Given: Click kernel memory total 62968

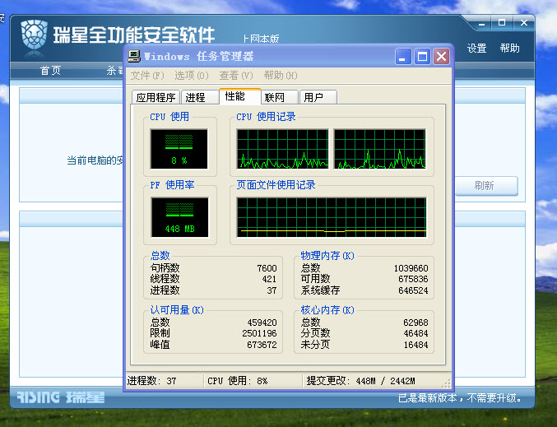Looking at the screenshot, I should [415, 323].
